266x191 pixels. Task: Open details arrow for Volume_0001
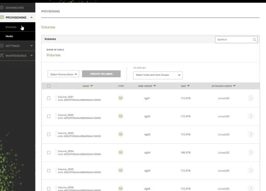click(250, 98)
